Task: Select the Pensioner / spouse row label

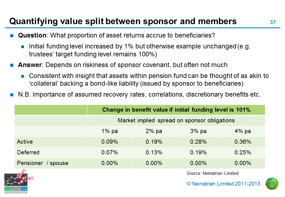Action: click(42, 163)
